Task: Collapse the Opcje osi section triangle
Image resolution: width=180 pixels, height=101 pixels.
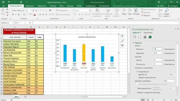Action: pos(134,43)
